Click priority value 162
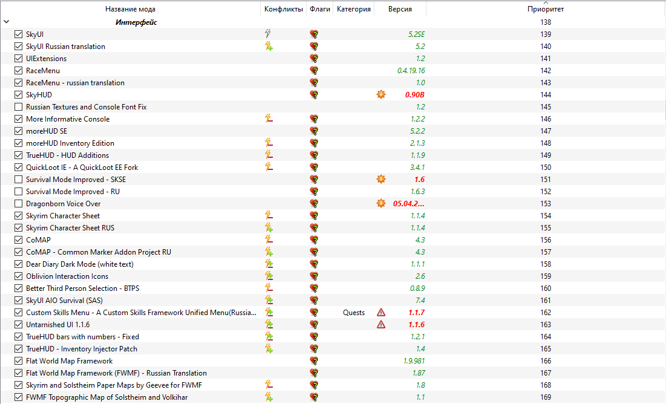Screen dimensions: 666x404 tap(546, 312)
